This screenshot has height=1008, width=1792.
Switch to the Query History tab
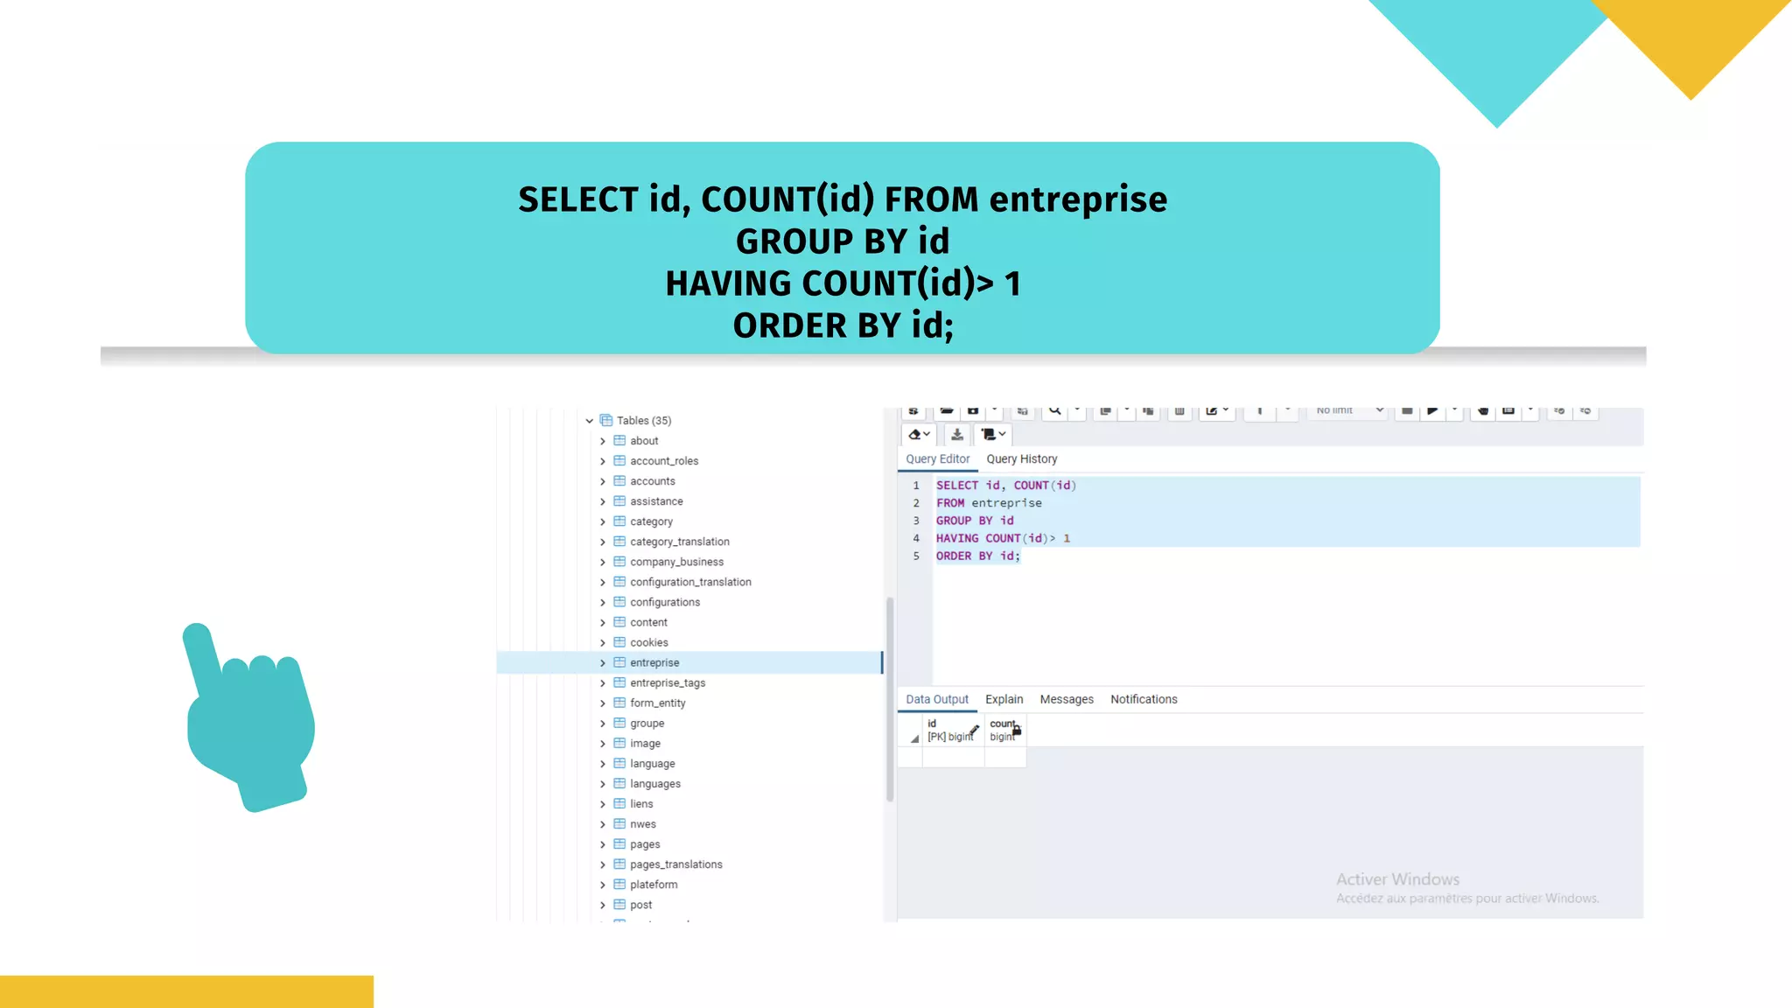[1021, 459]
